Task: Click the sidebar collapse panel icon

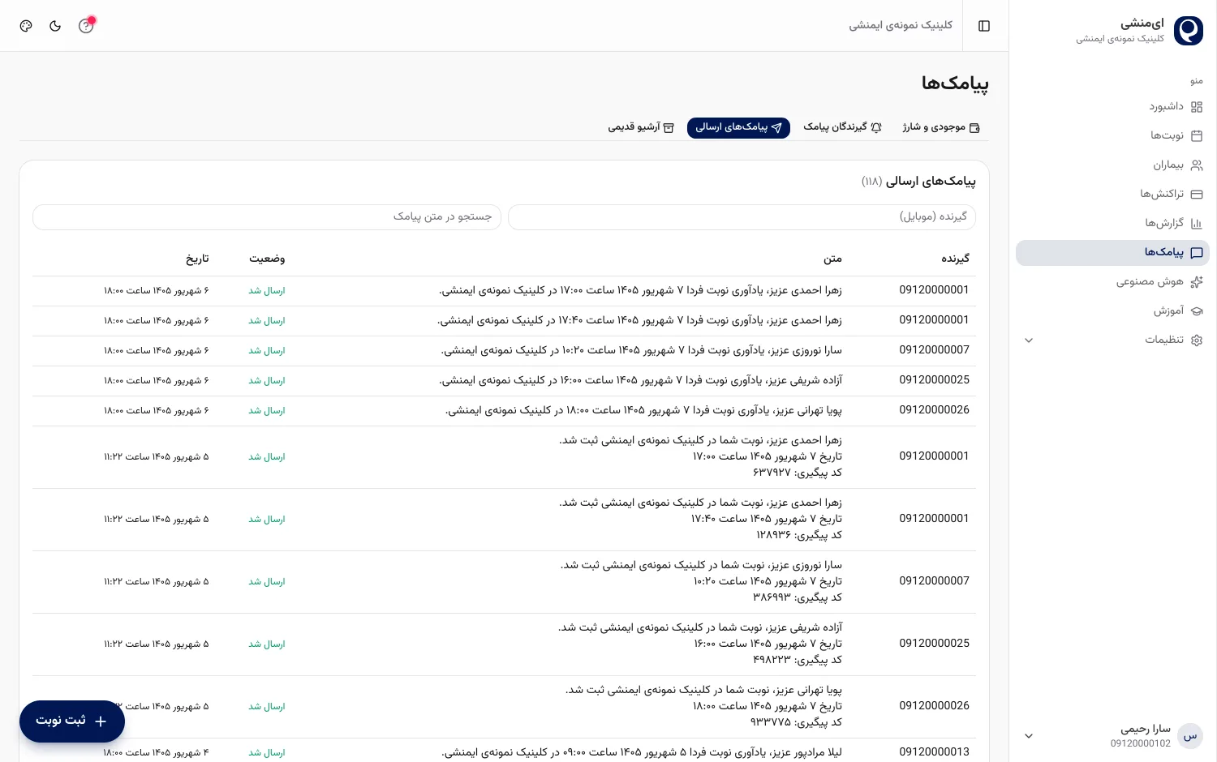Action: coord(984,26)
